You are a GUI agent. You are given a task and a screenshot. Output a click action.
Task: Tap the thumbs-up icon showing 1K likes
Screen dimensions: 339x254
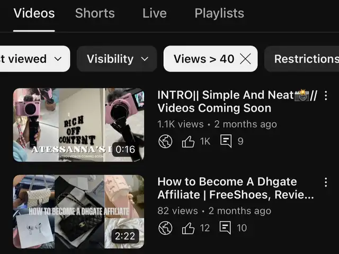coord(188,141)
